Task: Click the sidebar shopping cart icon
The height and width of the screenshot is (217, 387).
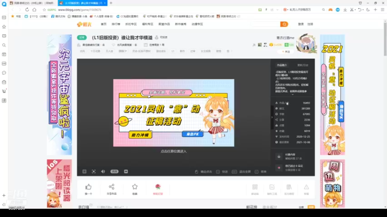Action: click(4, 91)
